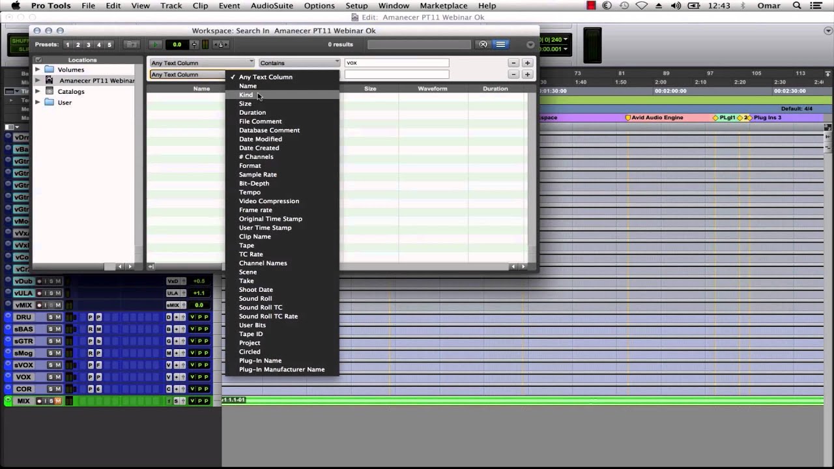Select workspace preset 3

(88, 45)
